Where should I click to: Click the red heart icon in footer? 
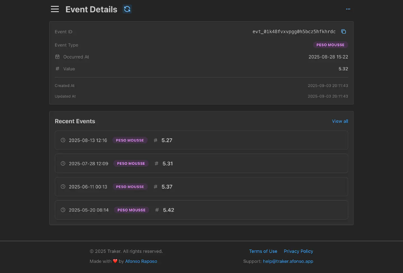pyautogui.click(x=115, y=261)
